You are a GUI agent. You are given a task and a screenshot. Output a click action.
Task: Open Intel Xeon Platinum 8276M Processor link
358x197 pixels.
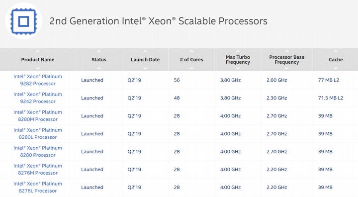(38, 169)
